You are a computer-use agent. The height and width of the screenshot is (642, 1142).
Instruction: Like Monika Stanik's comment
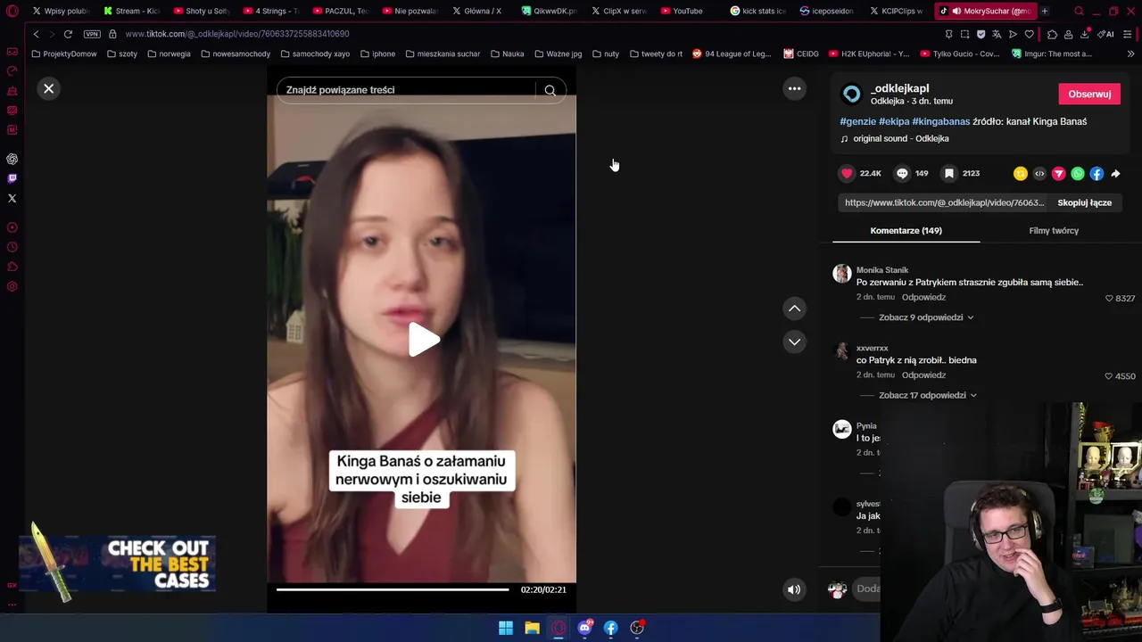click(1109, 299)
